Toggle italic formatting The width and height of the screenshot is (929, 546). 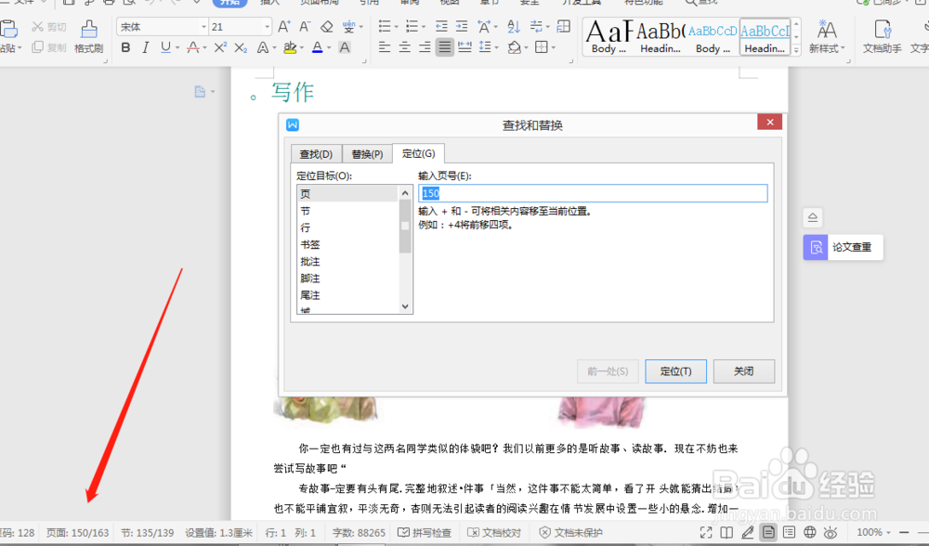145,47
